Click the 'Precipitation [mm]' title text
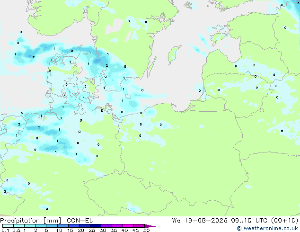 [x=30, y=221]
